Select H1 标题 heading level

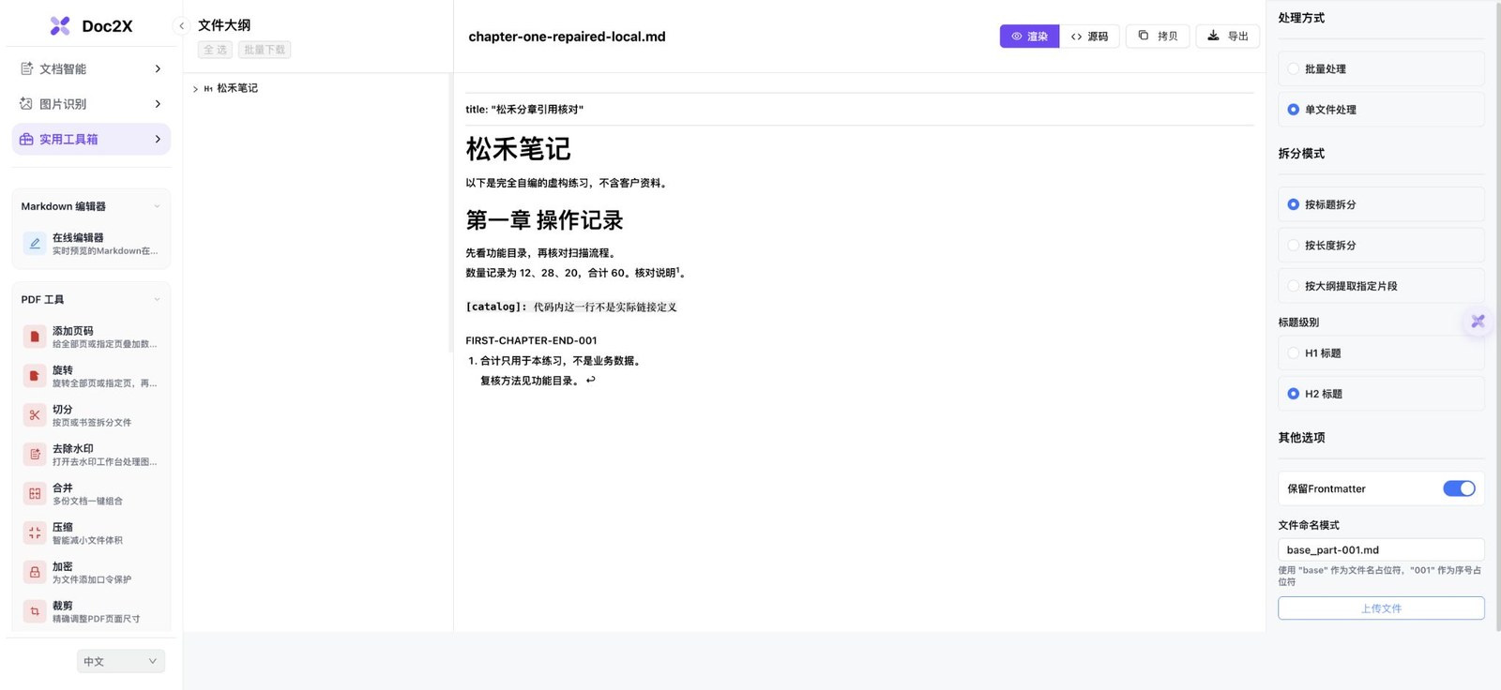point(1381,353)
